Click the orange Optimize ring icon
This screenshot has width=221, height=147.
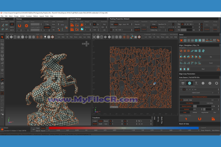click(26, 26)
